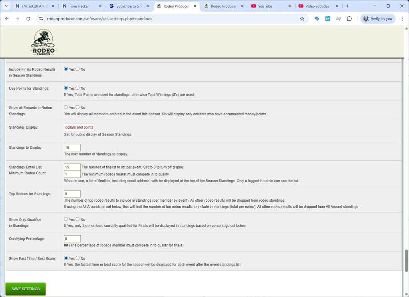
Task: Select No for Use Points for Standings
Action: point(77,88)
